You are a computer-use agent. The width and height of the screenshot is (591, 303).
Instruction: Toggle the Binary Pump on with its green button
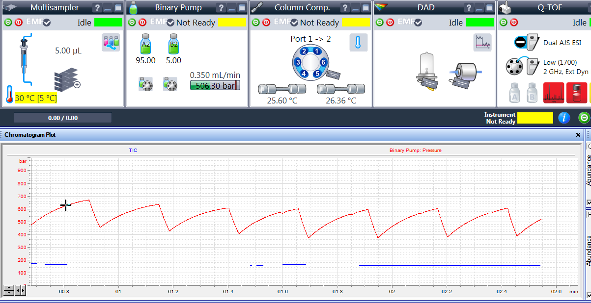click(132, 22)
